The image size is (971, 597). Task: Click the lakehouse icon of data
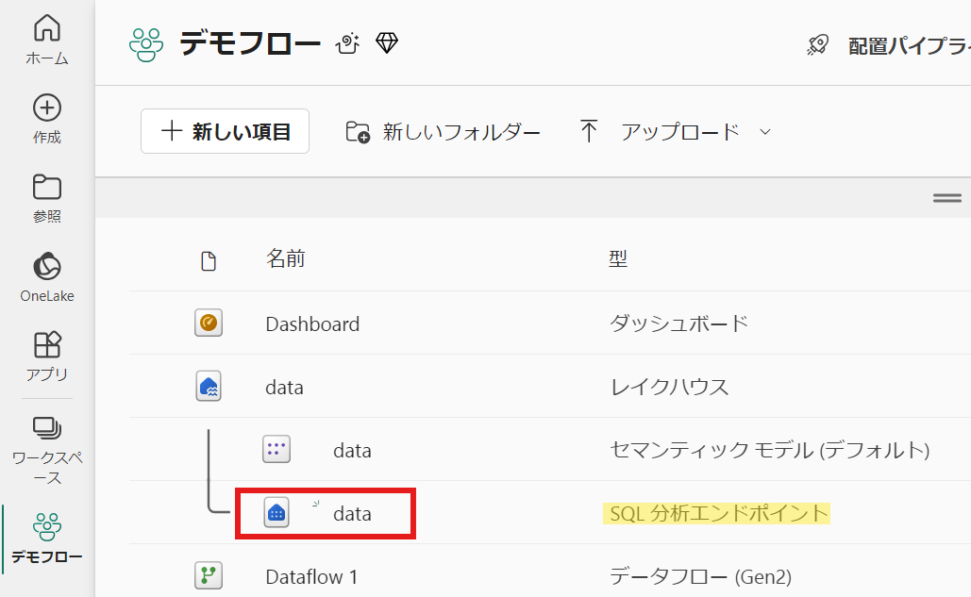point(209,387)
